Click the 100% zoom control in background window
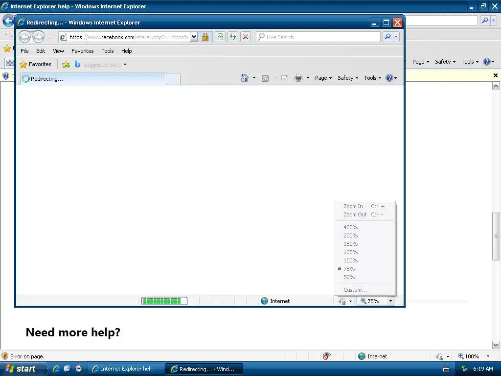 coord(468,356)
